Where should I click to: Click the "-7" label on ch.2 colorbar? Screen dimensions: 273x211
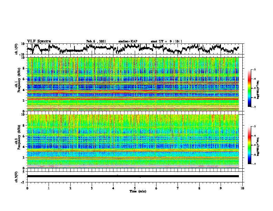pyautogui.click(x=254, y=164)
